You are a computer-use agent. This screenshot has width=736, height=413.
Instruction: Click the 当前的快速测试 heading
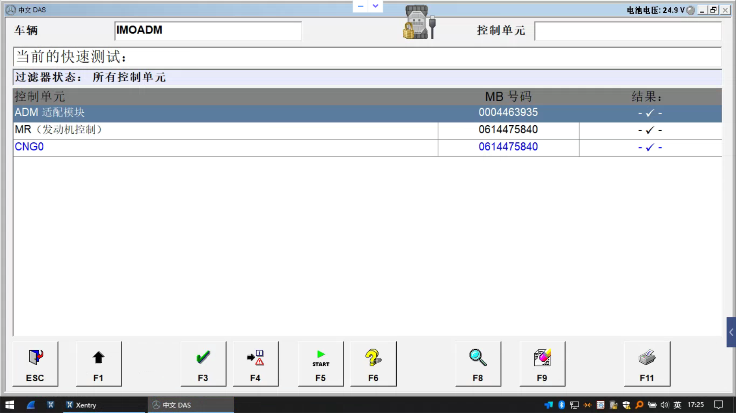coord(72,57)
